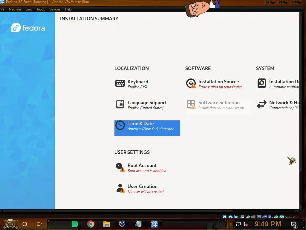Open User Creation person icon
Image resolution: width=306 pixels, height=230 pixels.
pos(120,188)
